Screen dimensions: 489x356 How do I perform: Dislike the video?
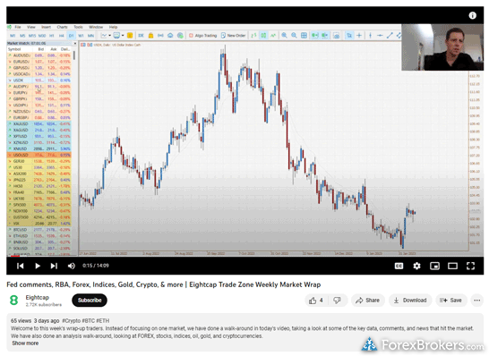pos(337,301)
